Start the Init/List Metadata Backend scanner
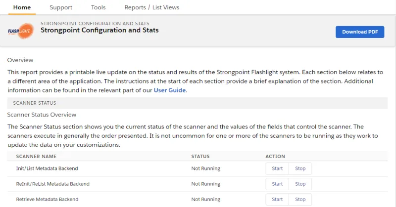396x207 pixels. tap(277, 168)
